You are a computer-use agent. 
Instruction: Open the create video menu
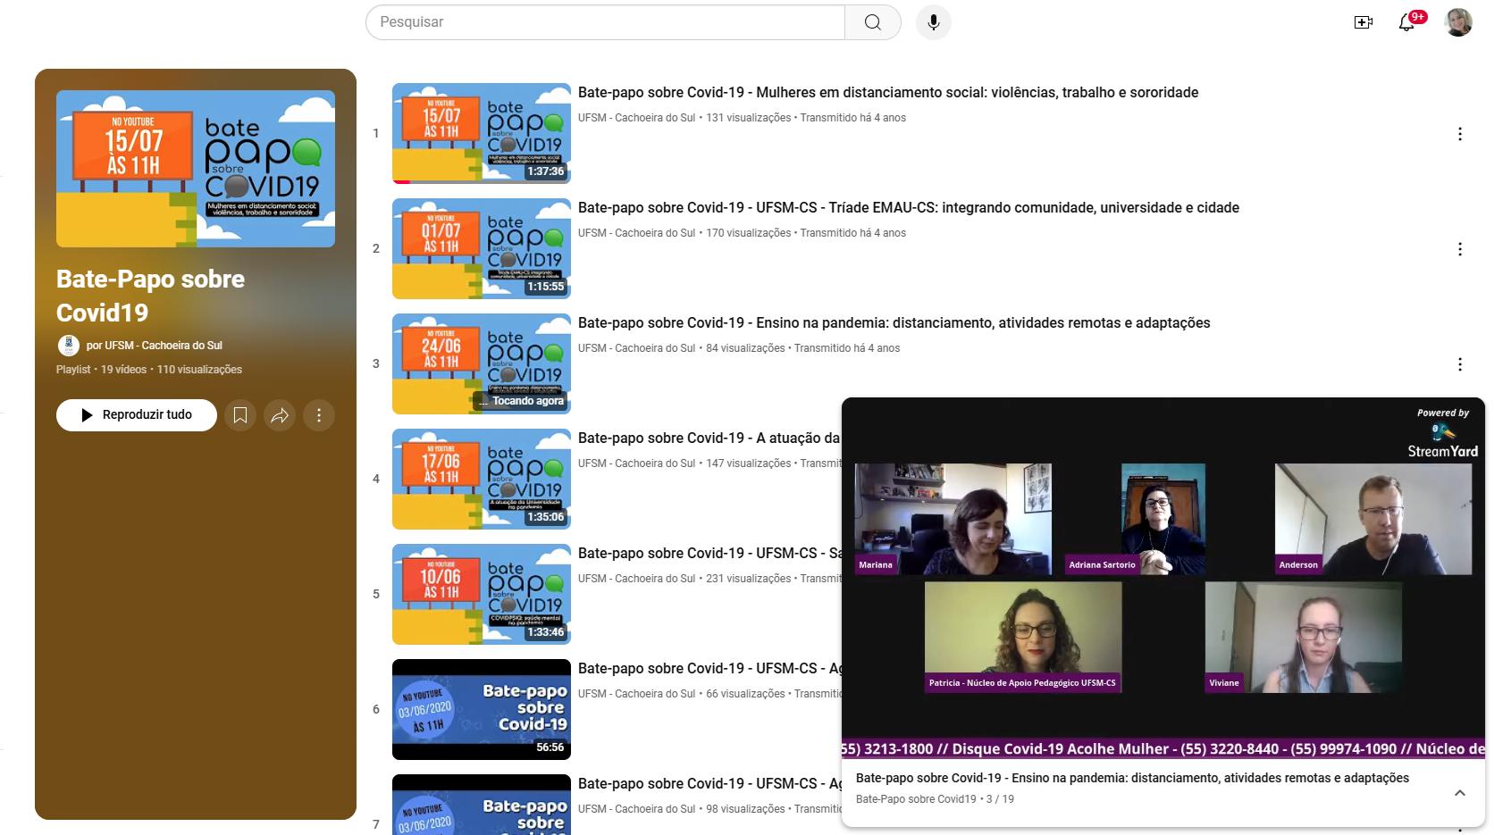[x=1364, y=22]
